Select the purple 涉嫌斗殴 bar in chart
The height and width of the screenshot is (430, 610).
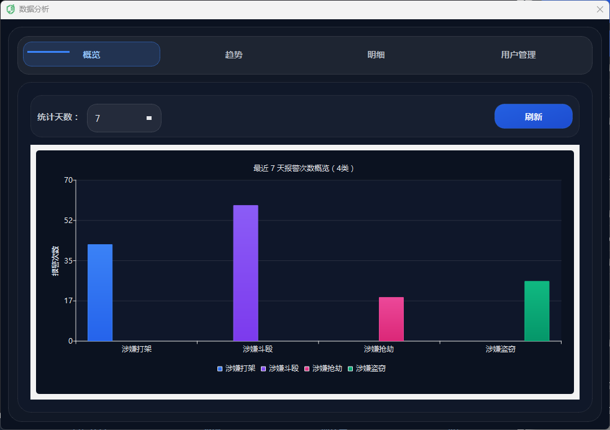tap(245, 273)
